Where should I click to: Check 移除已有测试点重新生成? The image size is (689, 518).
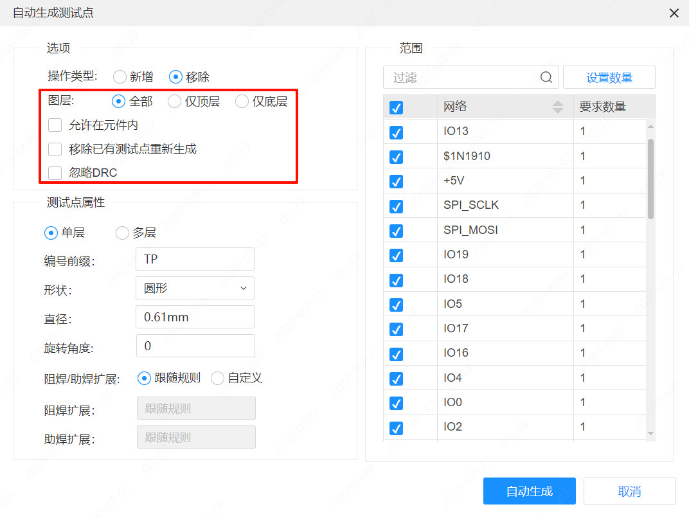(55, 149)
